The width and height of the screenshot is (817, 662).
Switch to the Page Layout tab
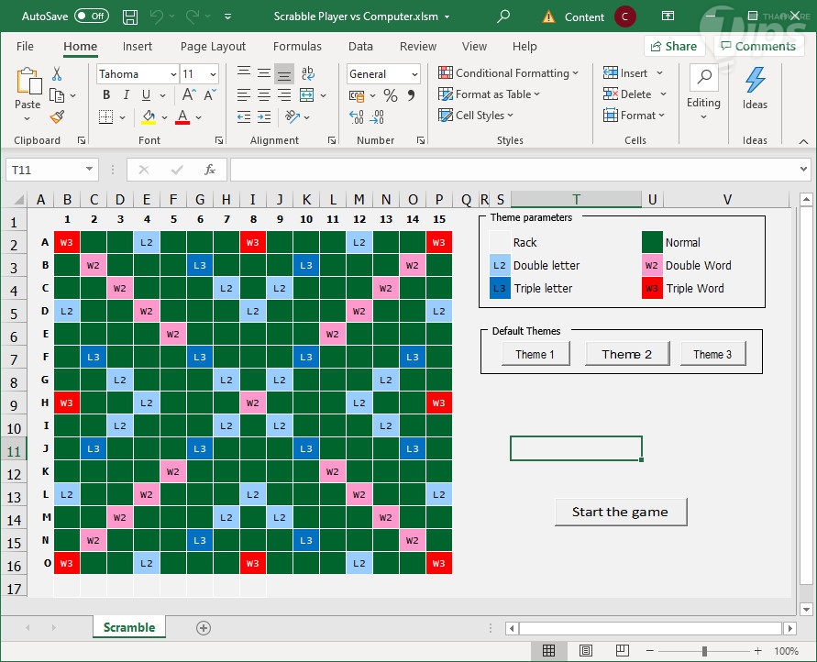click(213, 47)
